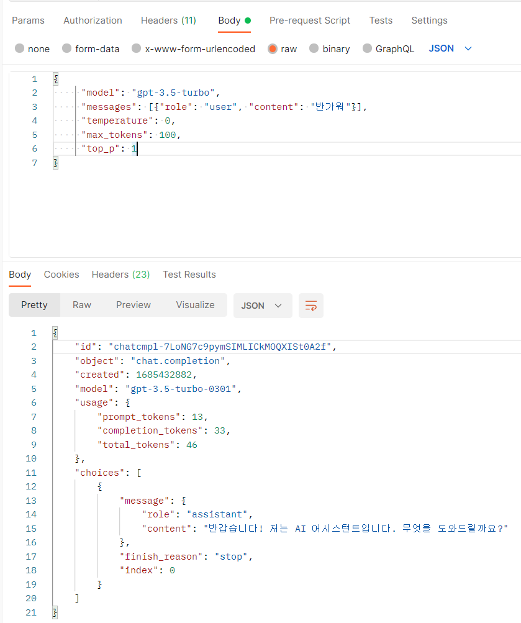Select the binary body radio button

[x=314, y=48]
